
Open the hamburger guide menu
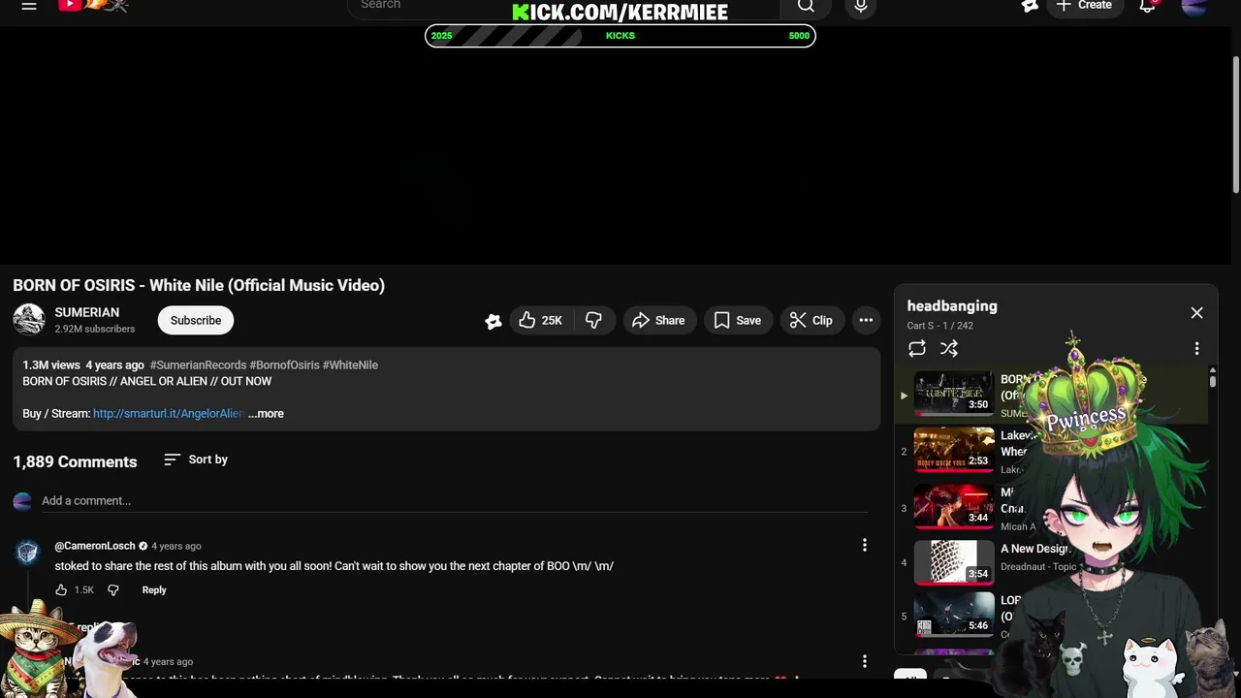[29, 6]
